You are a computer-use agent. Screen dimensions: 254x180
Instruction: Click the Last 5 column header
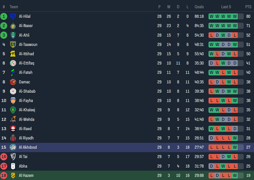pos(226,7)
